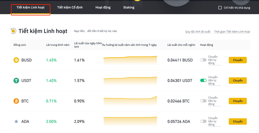Select the Tiết kiệm Linh hoạt tab
The image size is (259, 133).
pos(31,7)
